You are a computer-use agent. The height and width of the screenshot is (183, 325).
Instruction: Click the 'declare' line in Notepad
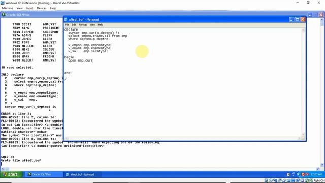pyautogui.click(x=71, y=29)
